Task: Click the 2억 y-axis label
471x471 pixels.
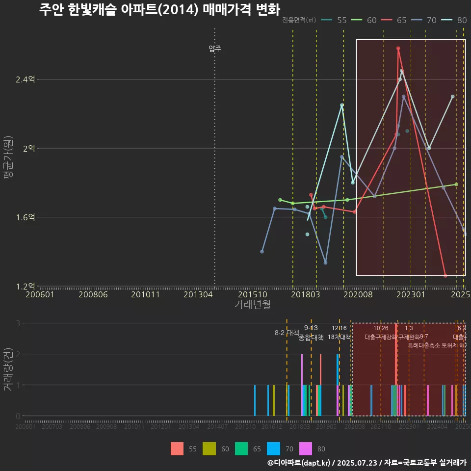Action: click(29, 148)
